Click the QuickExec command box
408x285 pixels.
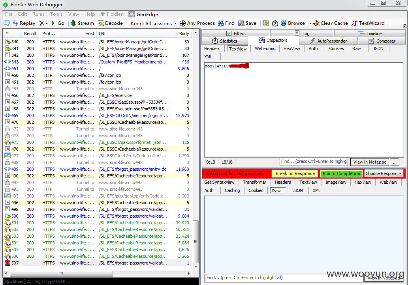click(101, 281)
